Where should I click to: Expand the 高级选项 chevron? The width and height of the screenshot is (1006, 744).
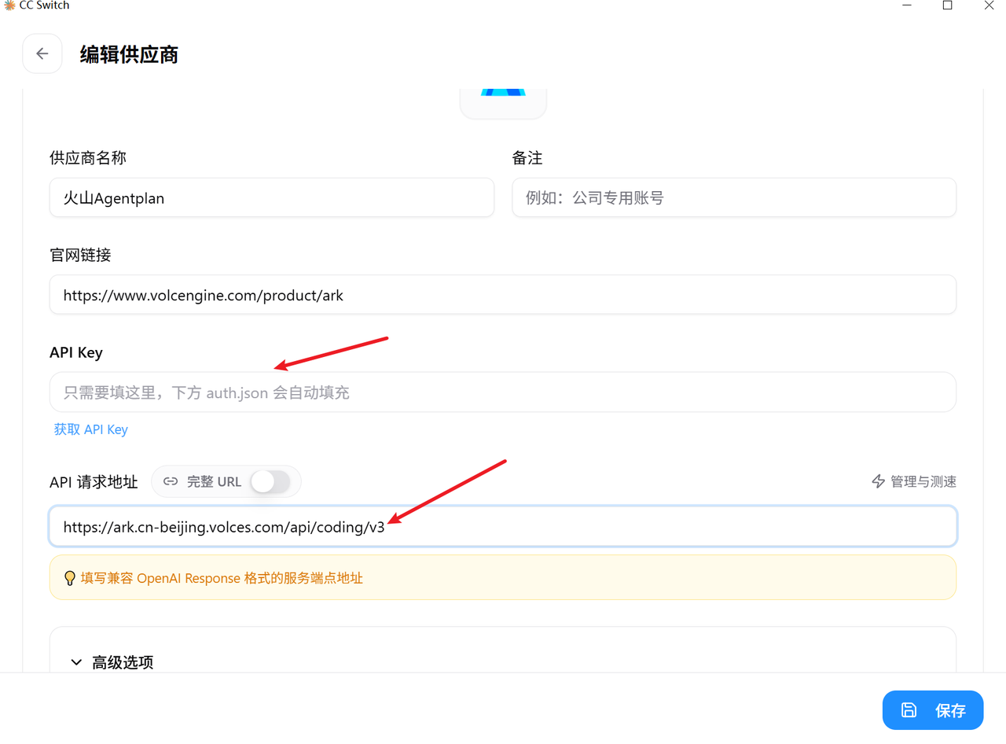click(x=76, y=662)
